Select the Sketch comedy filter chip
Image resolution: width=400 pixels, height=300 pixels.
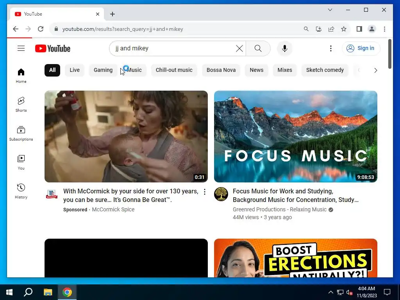(325, 70)
